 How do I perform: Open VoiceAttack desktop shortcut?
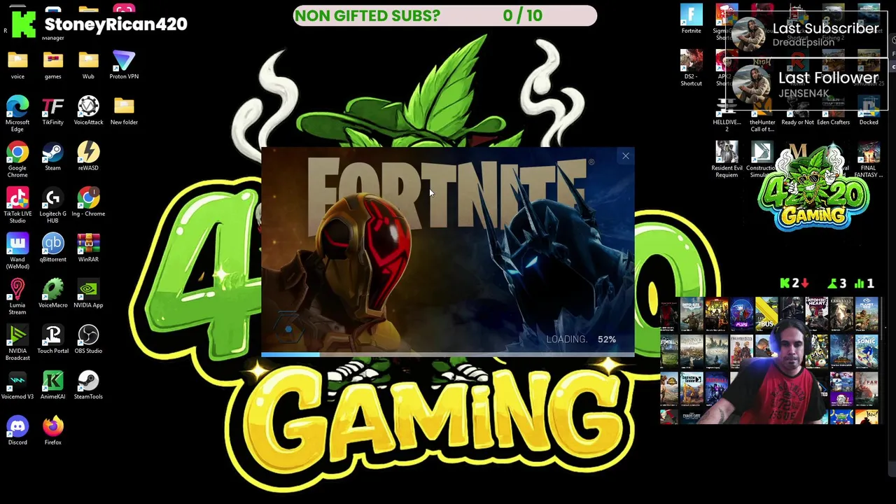coord(88,111)
